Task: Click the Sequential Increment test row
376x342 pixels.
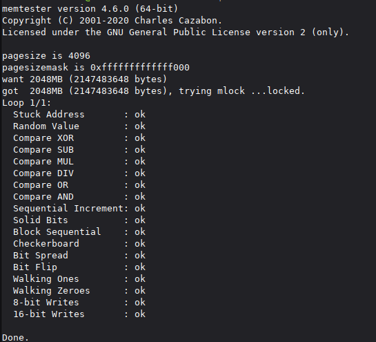Action: point(79,209)
